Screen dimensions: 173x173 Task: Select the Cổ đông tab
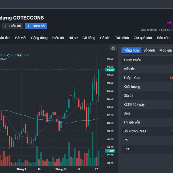point(89,38)
